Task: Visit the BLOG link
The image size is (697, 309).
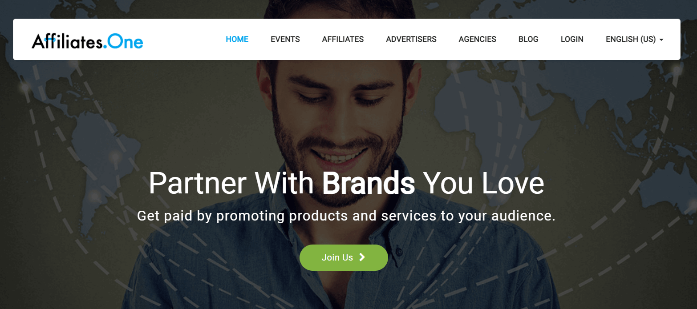Action: pos(528,39)
